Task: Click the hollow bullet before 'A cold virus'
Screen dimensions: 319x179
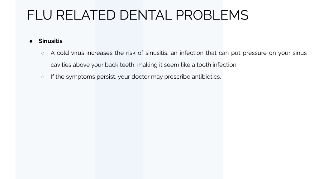Action: pos(43,53)
